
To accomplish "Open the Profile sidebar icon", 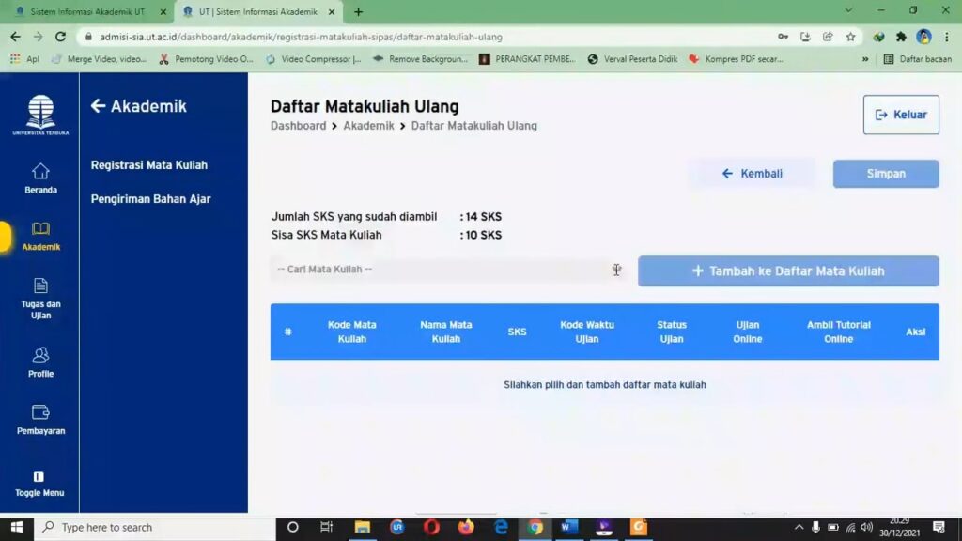I will click(x=40, y=362).
